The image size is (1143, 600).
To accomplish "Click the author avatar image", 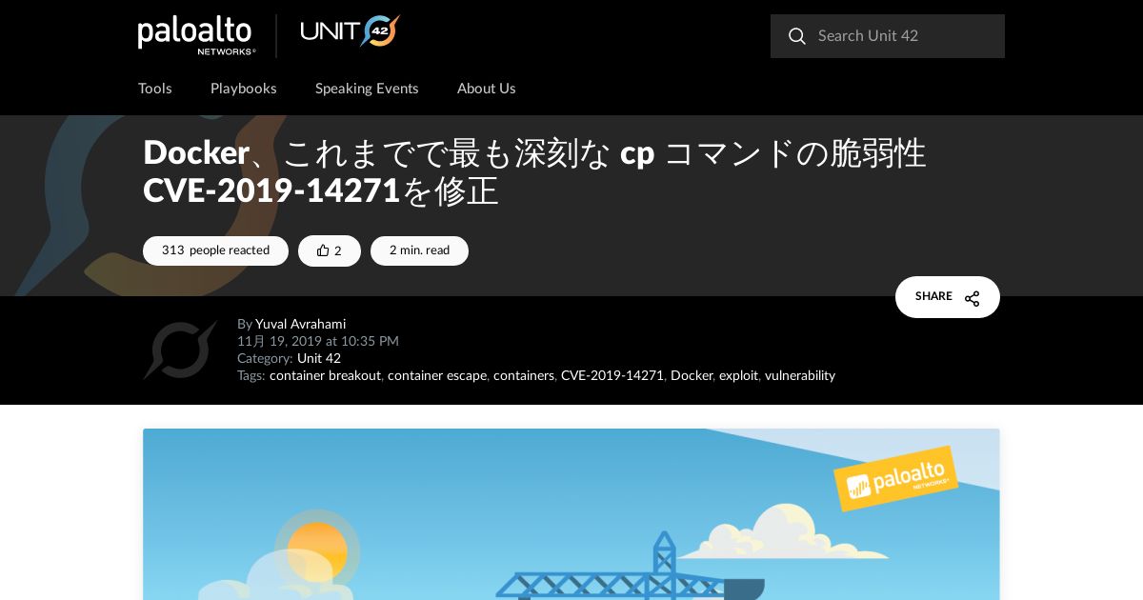I will (x=180, y=350).
